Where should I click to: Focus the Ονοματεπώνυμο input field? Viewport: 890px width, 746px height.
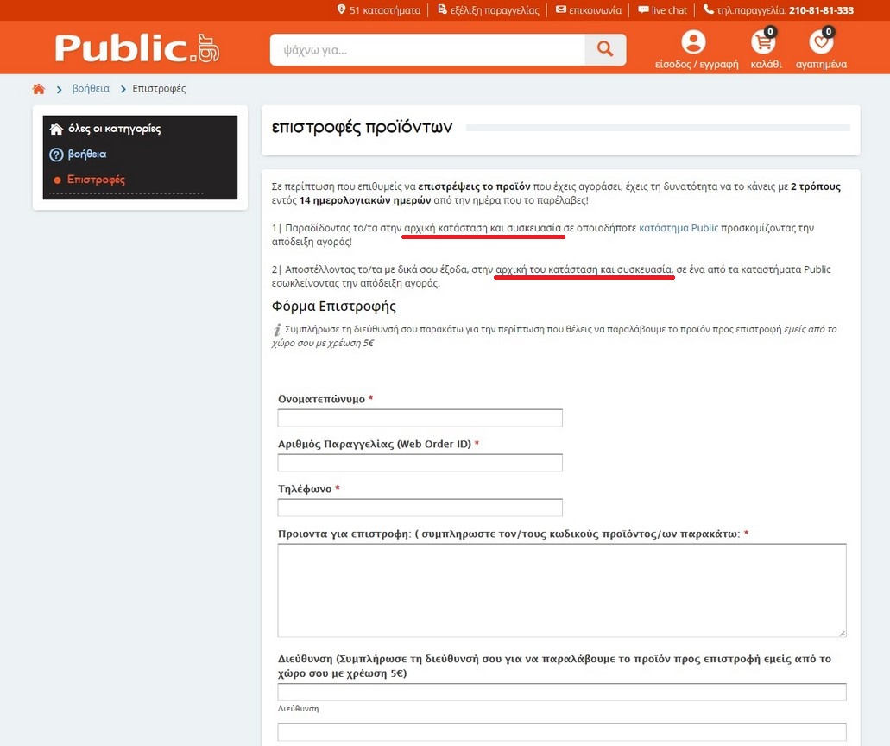click(420, 418)
